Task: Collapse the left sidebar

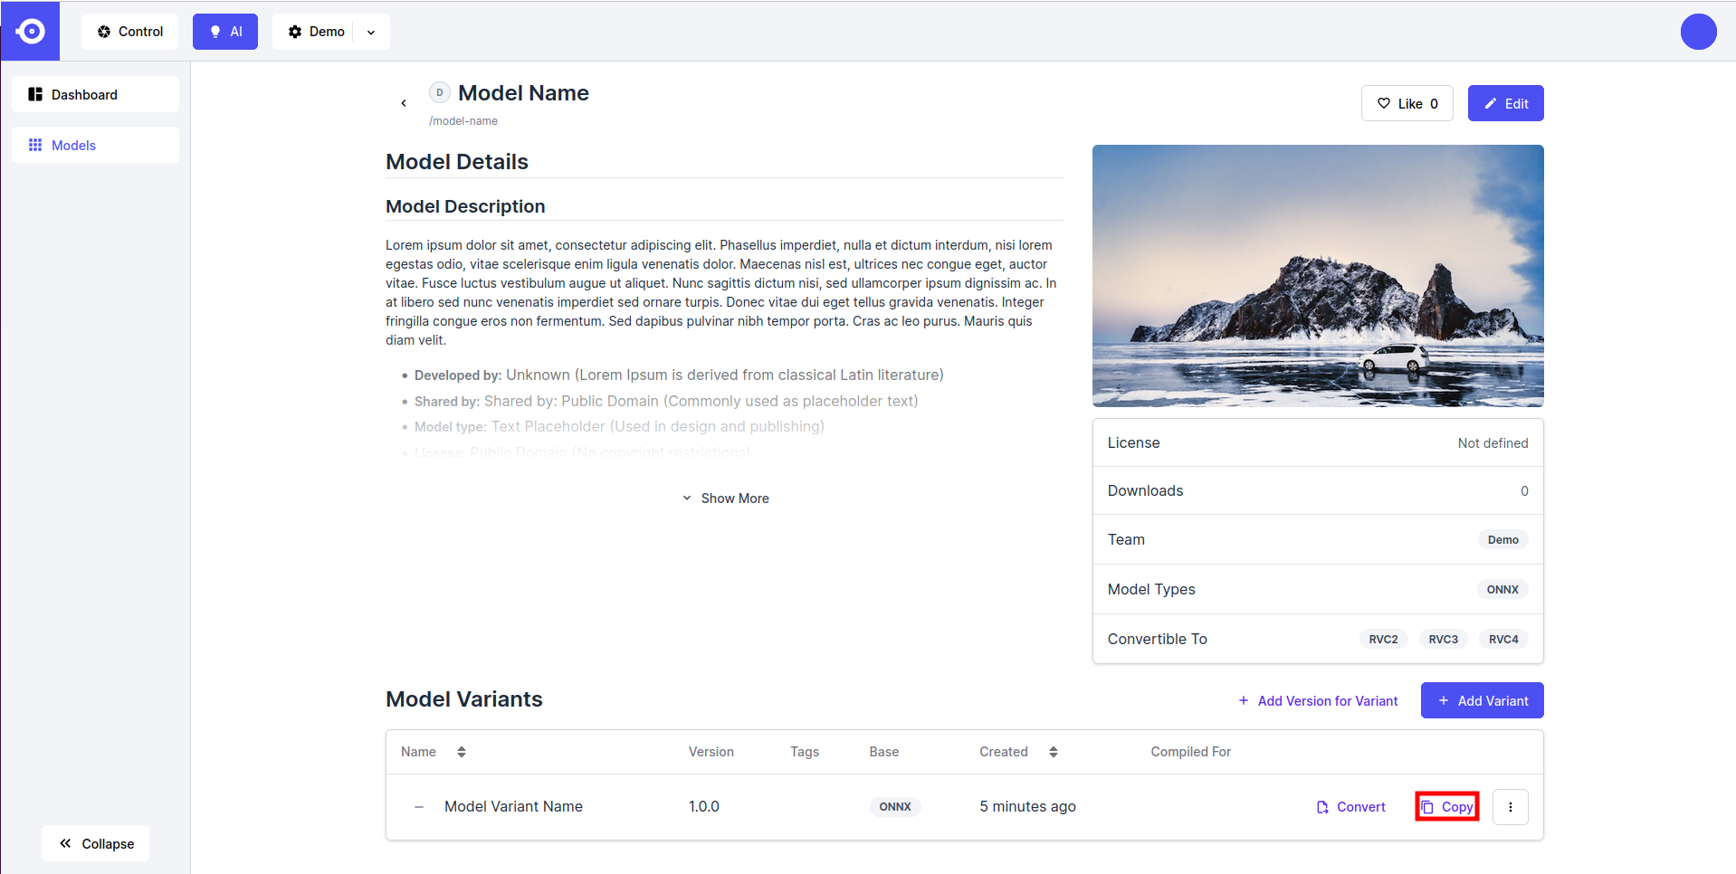Action: (x=96, y=843)
